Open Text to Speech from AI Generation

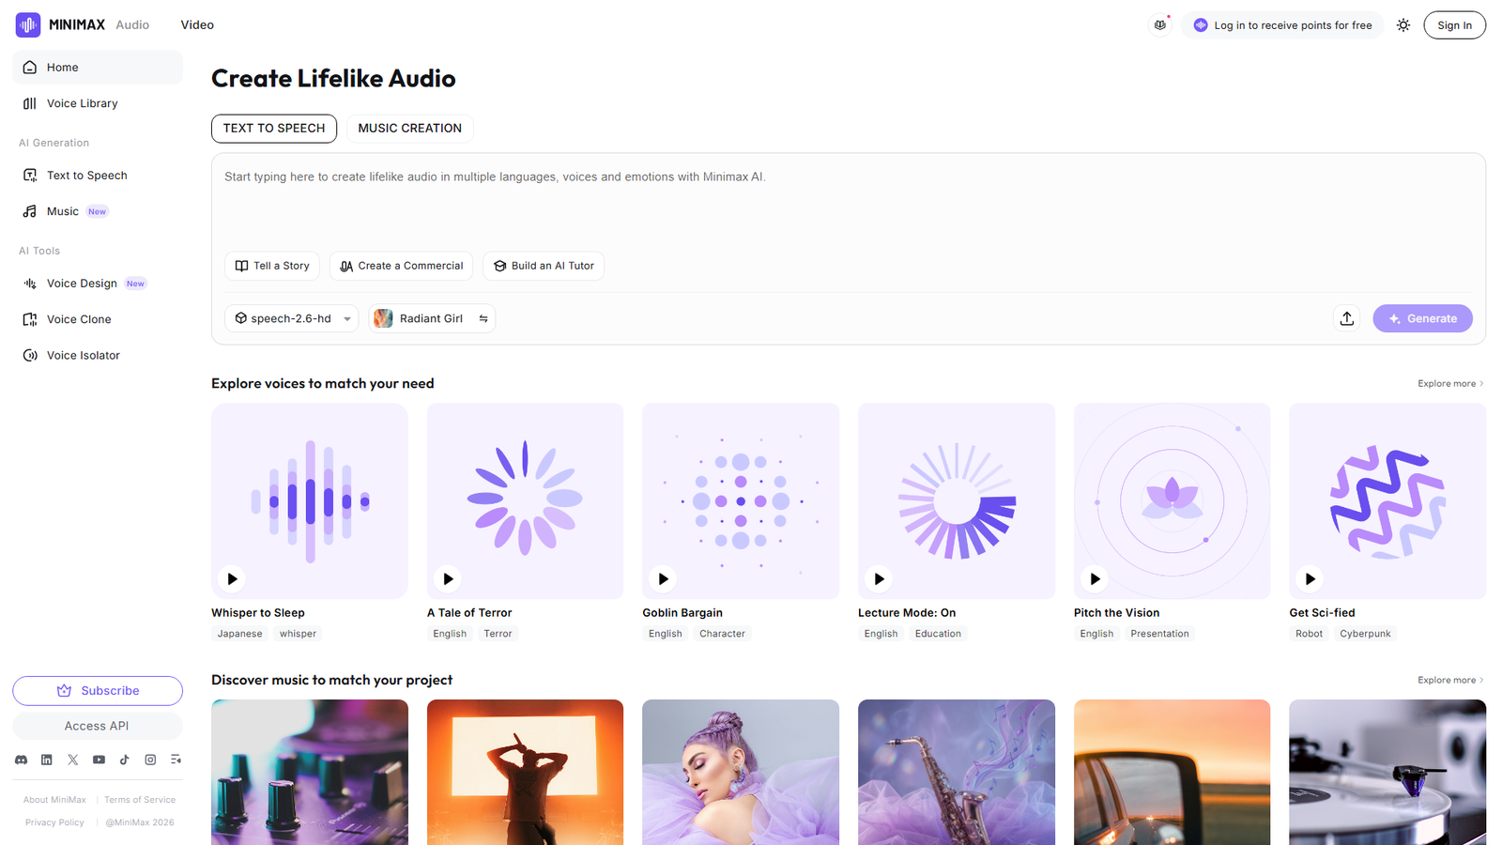[86, 175]
